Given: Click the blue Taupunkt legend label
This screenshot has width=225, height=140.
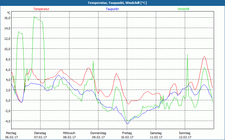Looking at the screenshot, I should tap(112, 9).
